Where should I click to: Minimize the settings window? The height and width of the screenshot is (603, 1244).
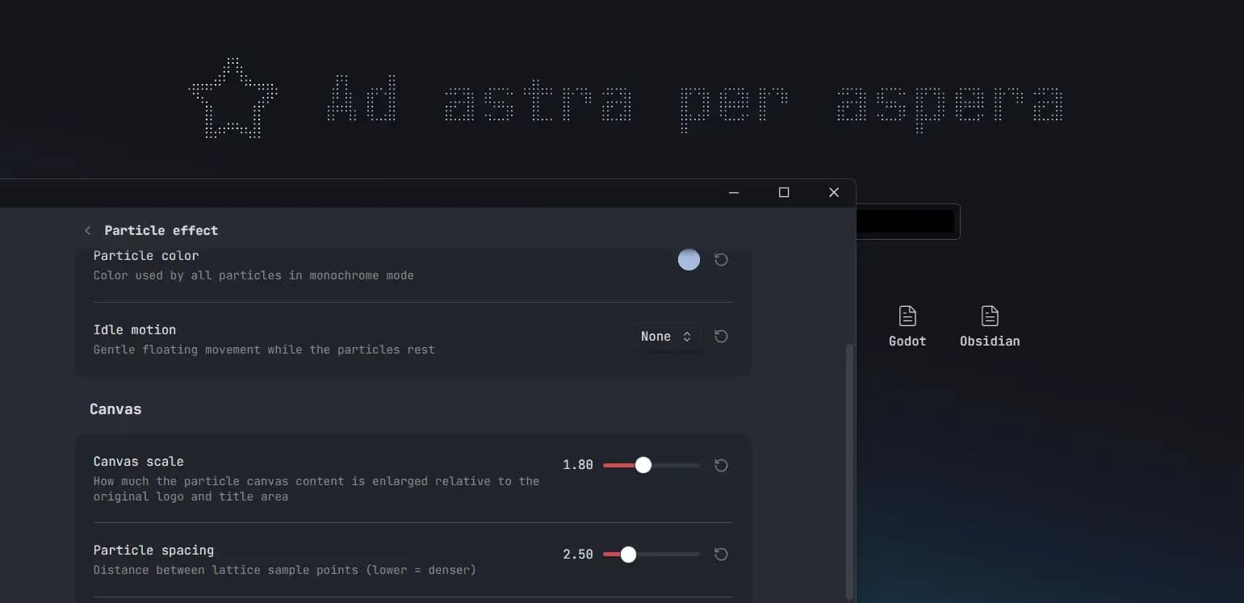(734, 192)
